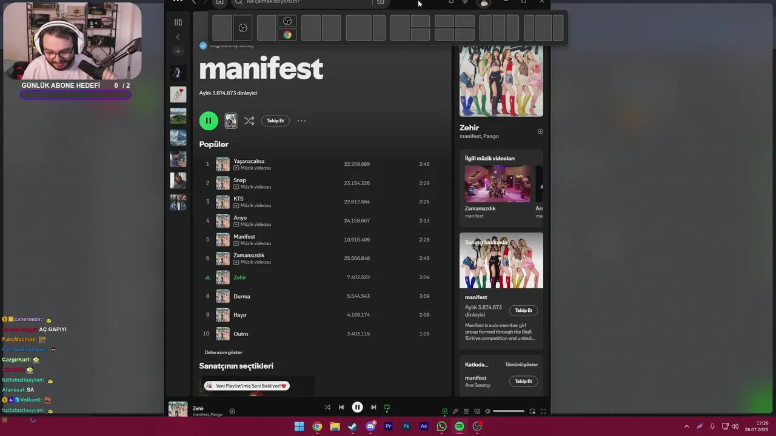
Task: Skip to the next track
Action: tap(373, 408)
